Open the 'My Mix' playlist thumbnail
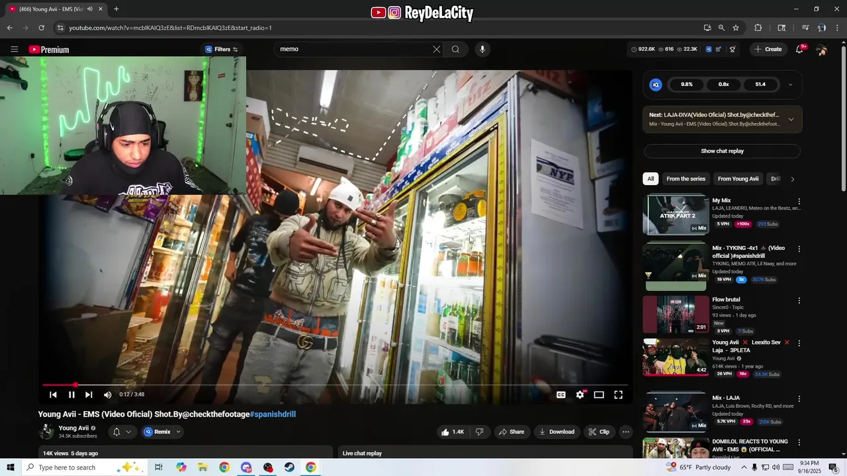Viewport: 847px width, 476px height. [x=676, y=215]
